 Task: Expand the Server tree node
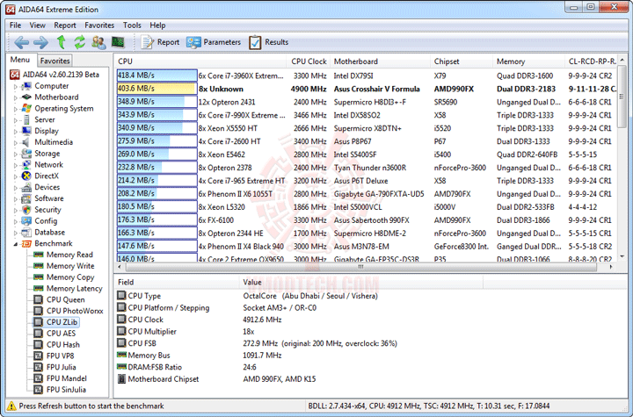coord(15,120)
